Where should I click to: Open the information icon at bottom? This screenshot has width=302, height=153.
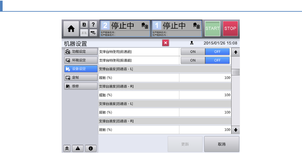coord(91,148)
